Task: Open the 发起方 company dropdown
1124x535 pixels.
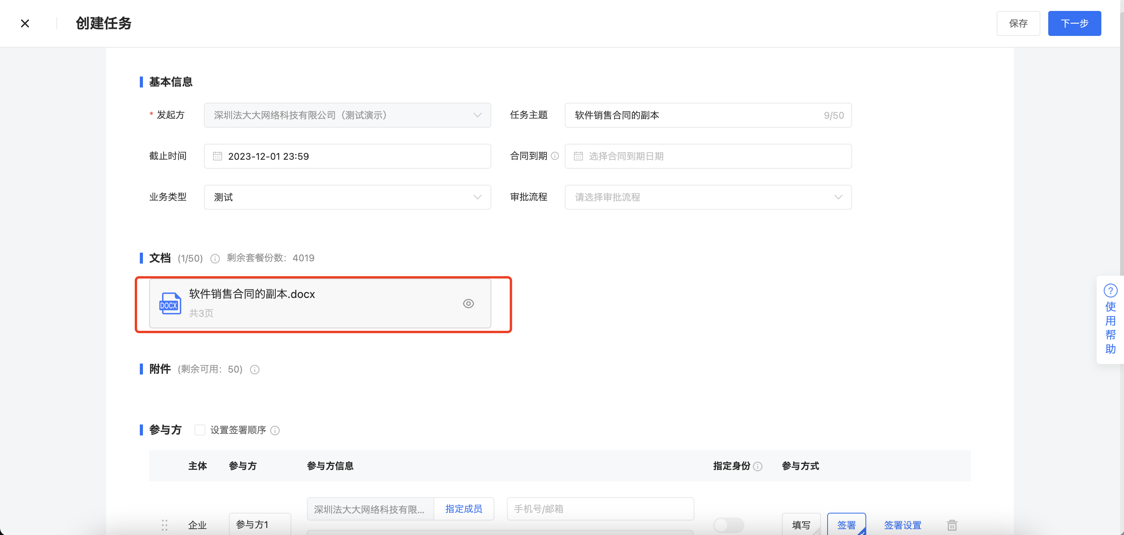Action: [347, 115]
